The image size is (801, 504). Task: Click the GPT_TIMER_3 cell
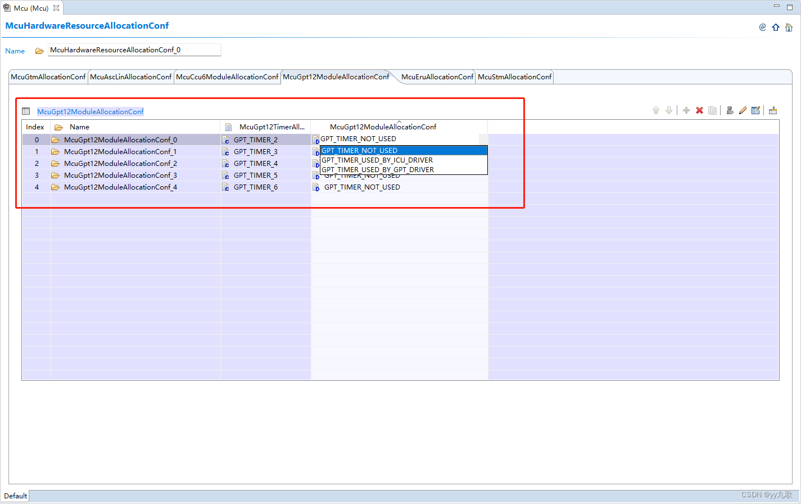[266, 152]
